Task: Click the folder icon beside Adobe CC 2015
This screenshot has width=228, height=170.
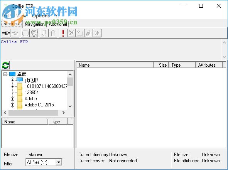Action: [x=20, y=105]
